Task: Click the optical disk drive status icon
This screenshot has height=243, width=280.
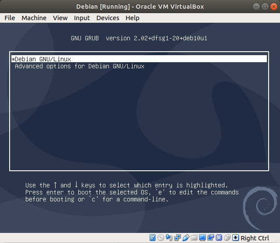Action: point(161,238)
